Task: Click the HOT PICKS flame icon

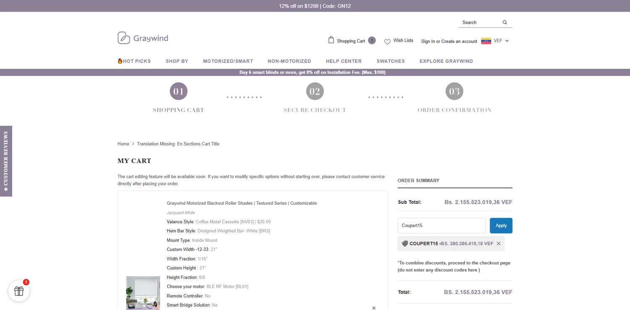Action: [x=120, y=61]
